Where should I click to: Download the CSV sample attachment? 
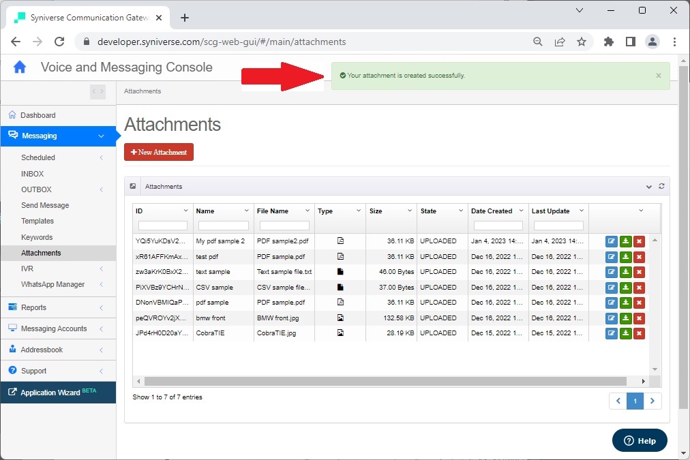coord(625,287)
